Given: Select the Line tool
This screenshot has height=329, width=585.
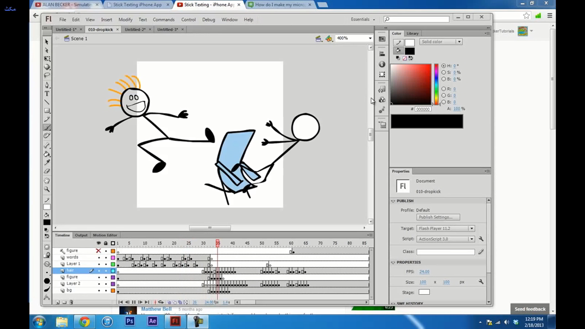Looking at the screenshot, I should (x=47, y=102).
